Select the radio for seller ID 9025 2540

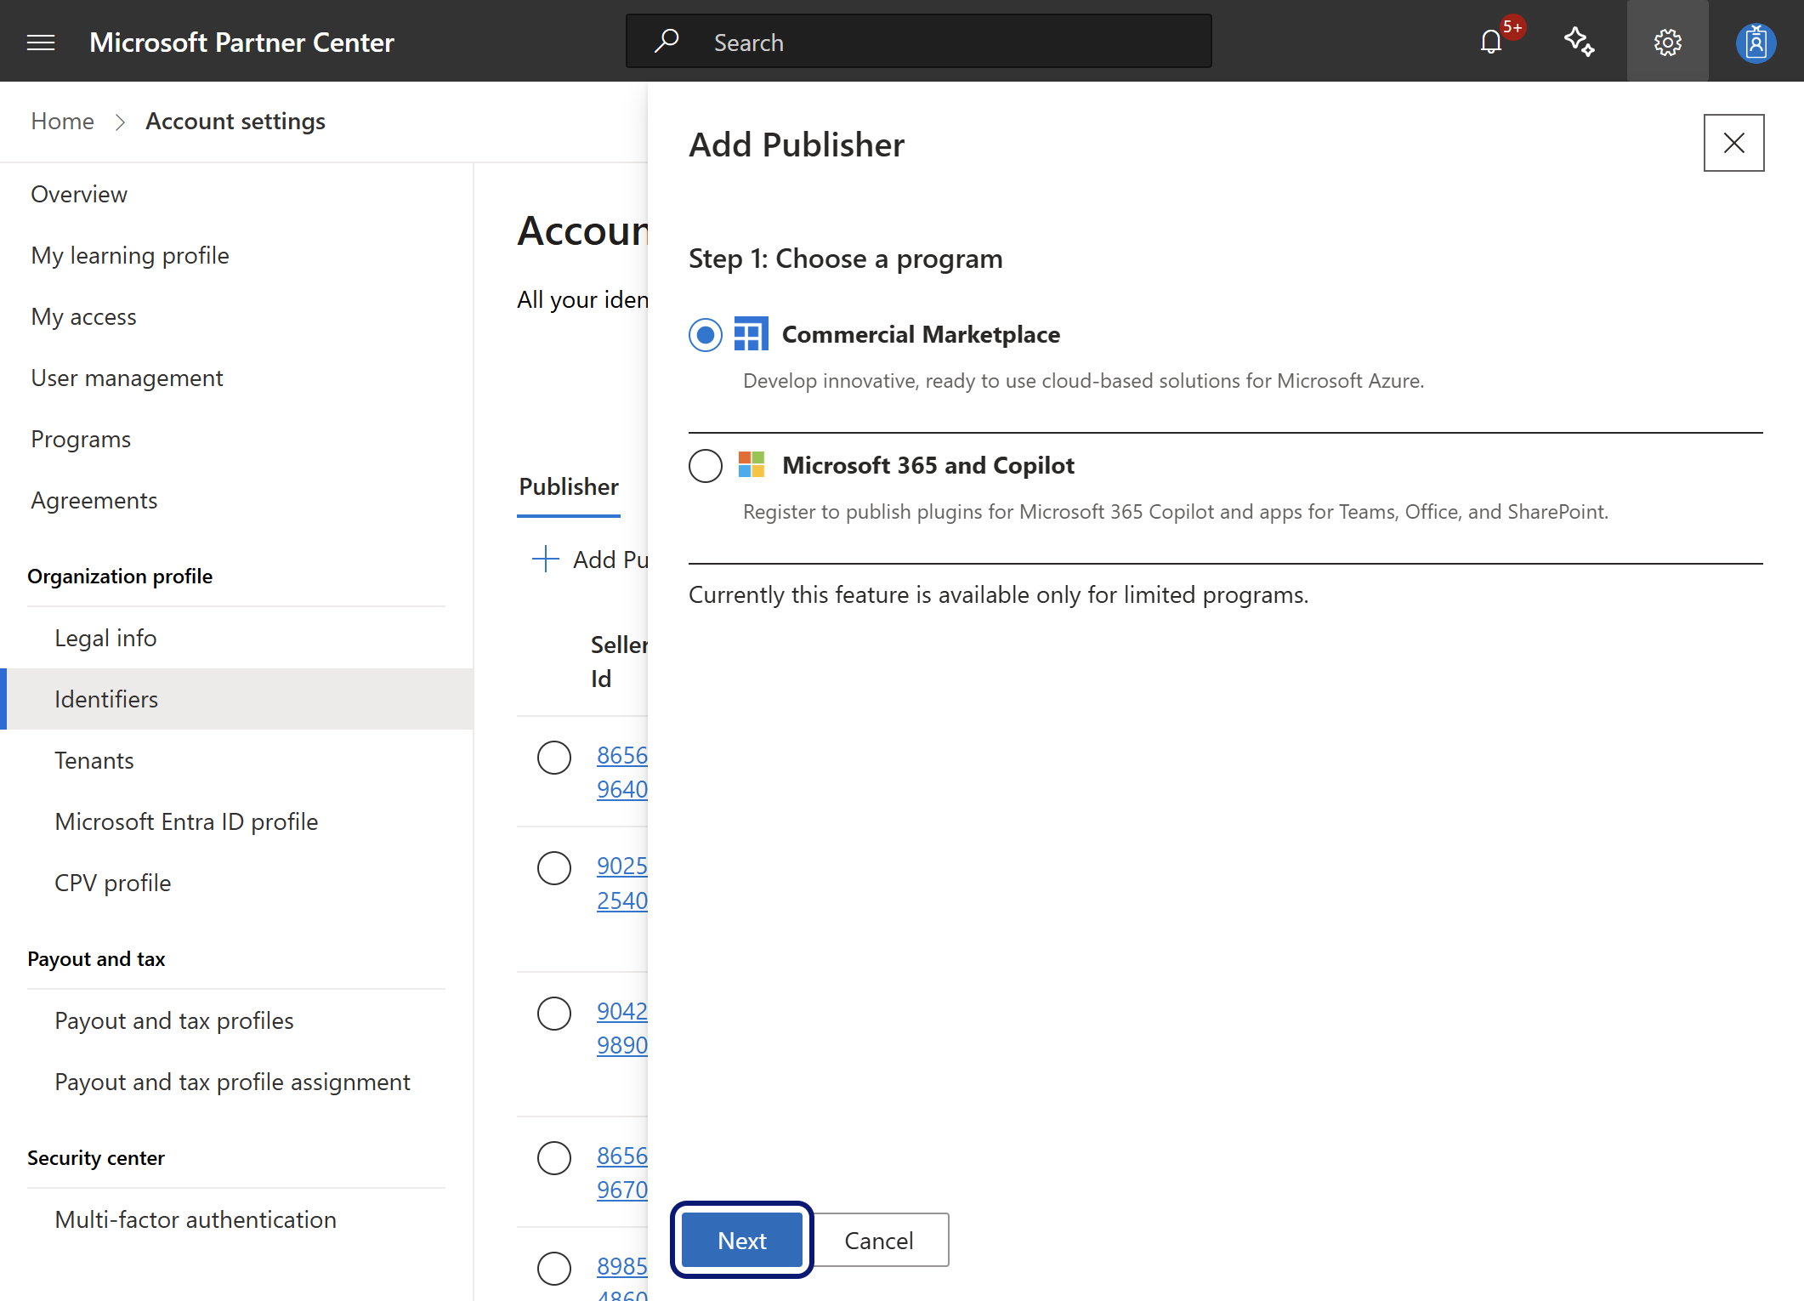click(x=554, y=867)
